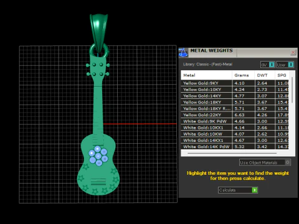Click the horizontal scrollbar under metals table
This screenshot has height=224, width=299.
pos(232,153)
